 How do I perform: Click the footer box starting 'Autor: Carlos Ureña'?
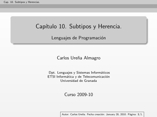pyautogui.click(x=102, y=114)
